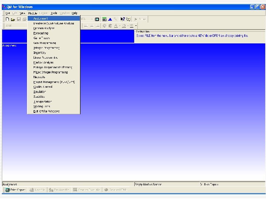
Task: Expand the font color dropdown arrow
Action: tap(120, 26)
